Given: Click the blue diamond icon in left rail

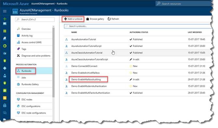Looking at the screenshot, I should (5, 68).
